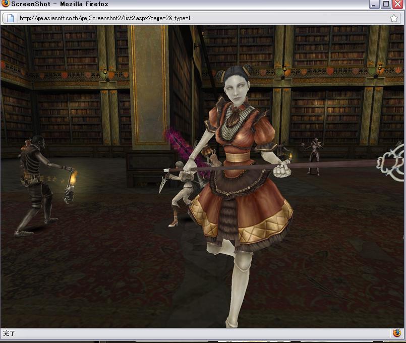Click the Firefox logo in the title bar
Image resolution: width=406 pixels, height=343 pixels.
click(x=5, y=4)
